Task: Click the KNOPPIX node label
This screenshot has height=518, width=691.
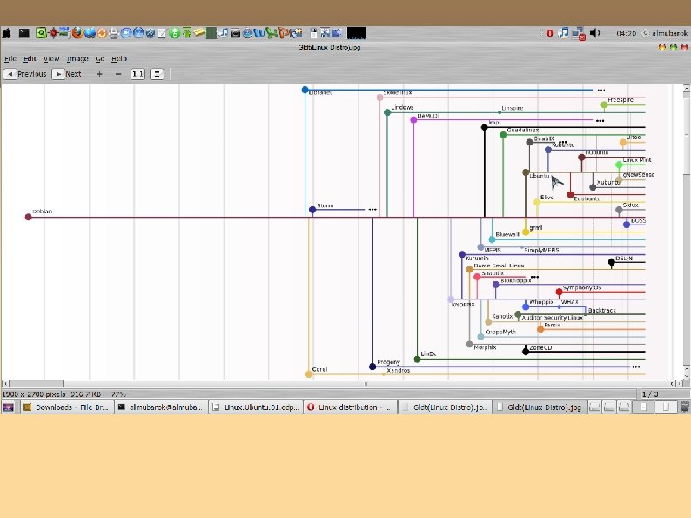Action: point(463,305)
